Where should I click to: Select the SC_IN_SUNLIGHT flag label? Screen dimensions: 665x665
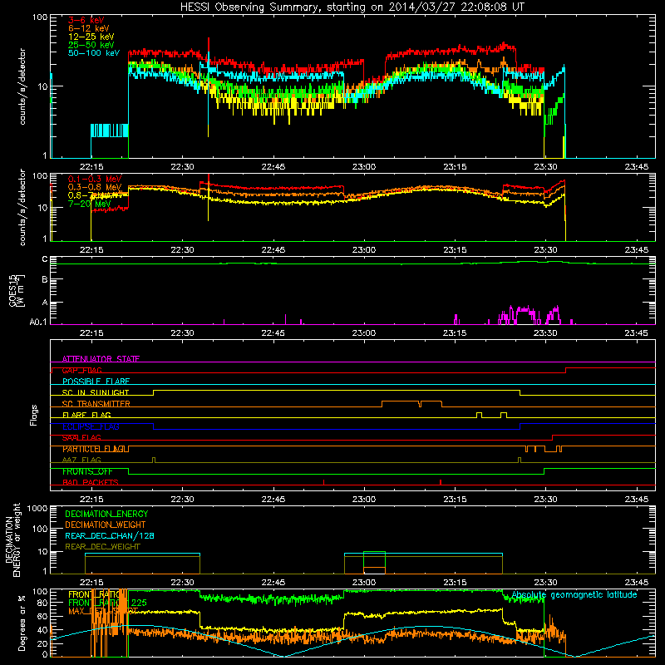[96, 392]
